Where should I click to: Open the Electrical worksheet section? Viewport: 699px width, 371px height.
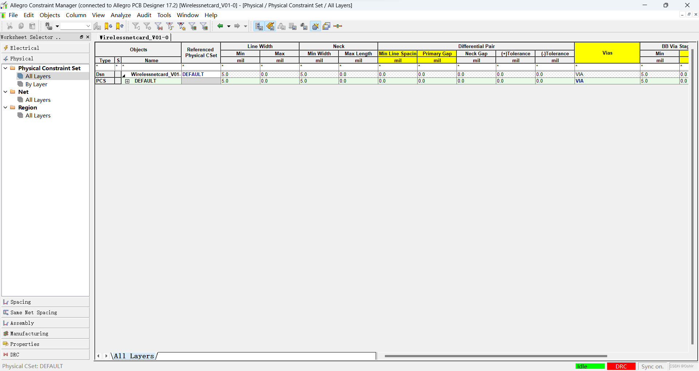pyautogui.click(x=24, y=48)
